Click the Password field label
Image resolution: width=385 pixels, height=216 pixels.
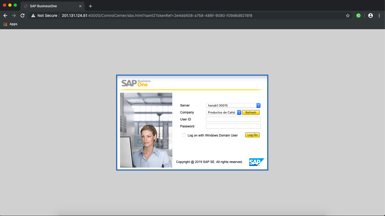point(187,126)
